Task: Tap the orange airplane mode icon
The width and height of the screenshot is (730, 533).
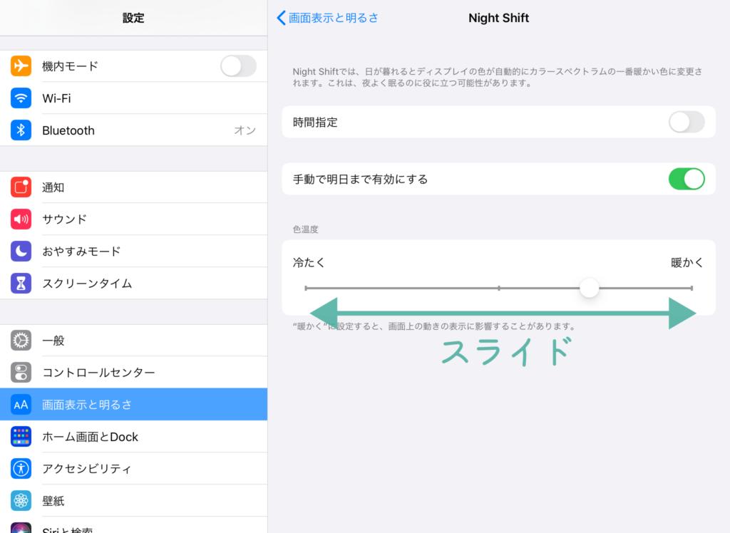Action: pyautogui.click(x=21, y=66)
